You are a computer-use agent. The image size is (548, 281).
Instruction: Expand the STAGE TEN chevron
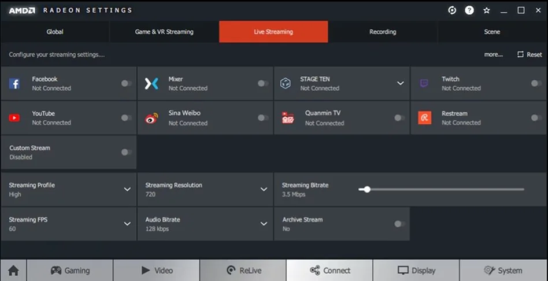(400, 83)
